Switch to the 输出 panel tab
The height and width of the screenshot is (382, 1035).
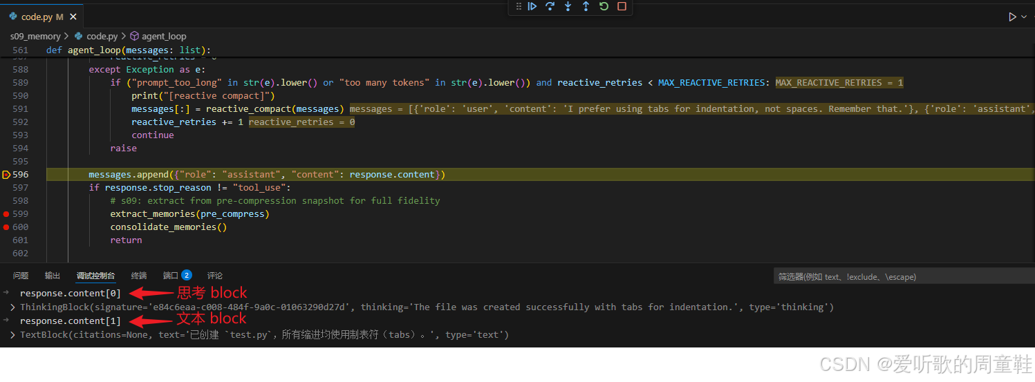point(53,276)
